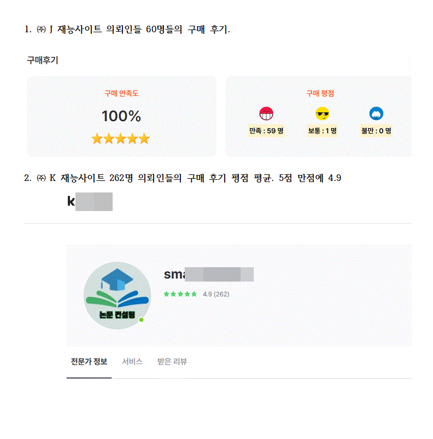This screenshot has width=433, height=439.
Task: Open the 받은 리뷰 tab
Action: click(172, 362)
